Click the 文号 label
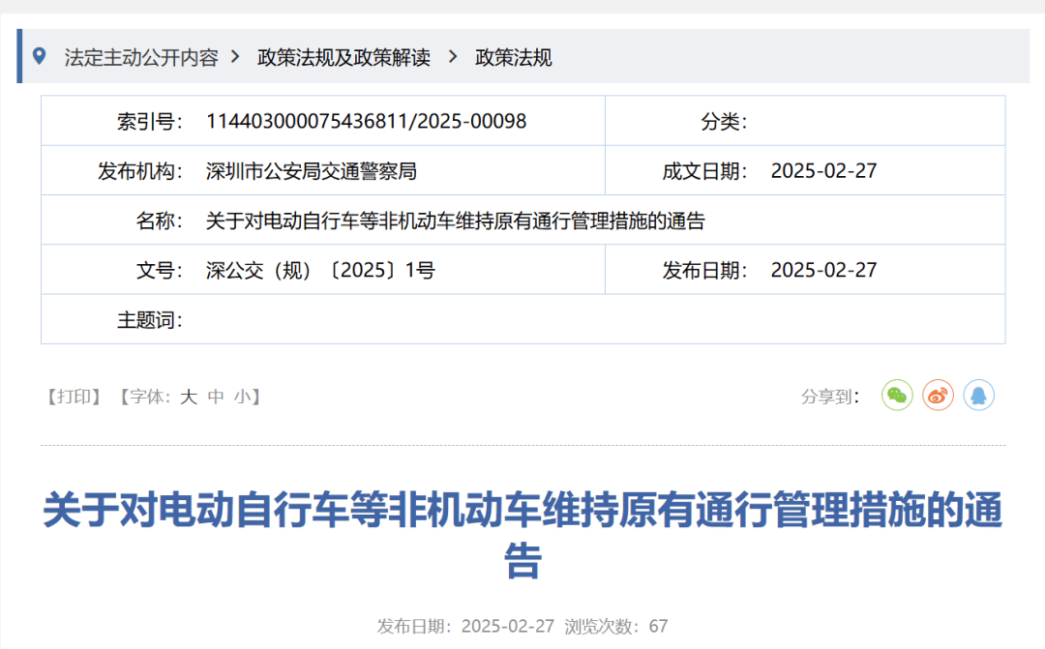Viewport: 1045px width, 649px height. coord(160,271)
